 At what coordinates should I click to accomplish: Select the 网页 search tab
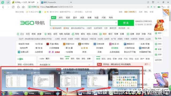(53, 18)
